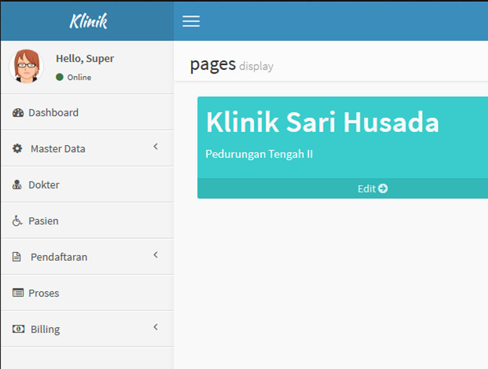488x369 pixels.
Task: Click the Klinik Sari Husada card title
Action: 322,122
